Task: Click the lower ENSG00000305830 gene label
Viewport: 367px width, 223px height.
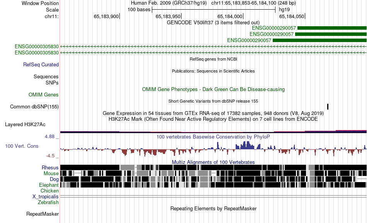Action: (37, 52)
